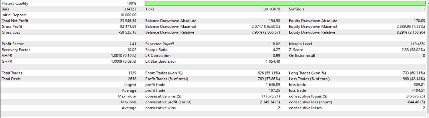This screenshot has height=118, width=429.
Task: Select the Total Net Profit value 23 946.54
Action: 127,21
